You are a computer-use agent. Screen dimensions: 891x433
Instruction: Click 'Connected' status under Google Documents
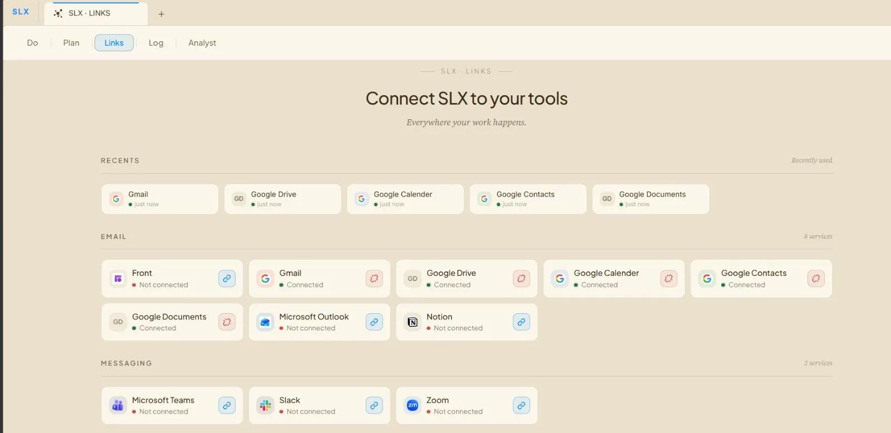click(x=158, y=328)
